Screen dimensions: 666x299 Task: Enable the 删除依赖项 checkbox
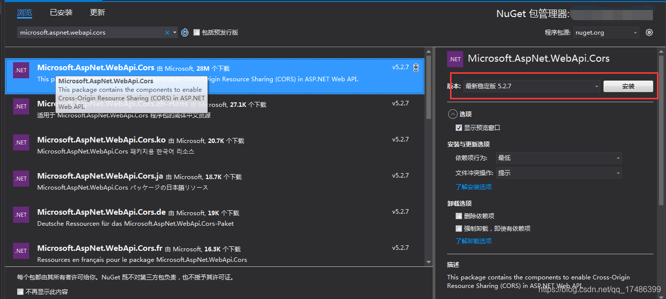[459, 216]
